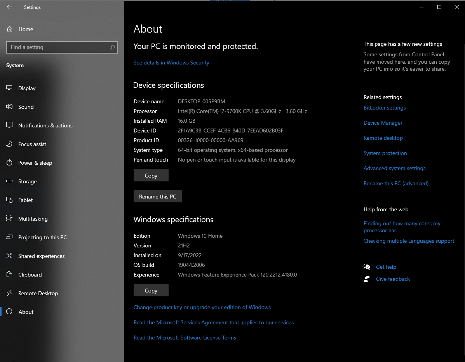This screenshot has height=362, width=465.
Task: Click device name DESKTOP-005P9BM
Action: point(201,101)
